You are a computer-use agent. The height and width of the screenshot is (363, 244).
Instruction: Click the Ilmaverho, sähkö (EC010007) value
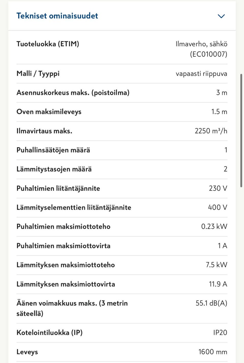[x=201, y=49]
